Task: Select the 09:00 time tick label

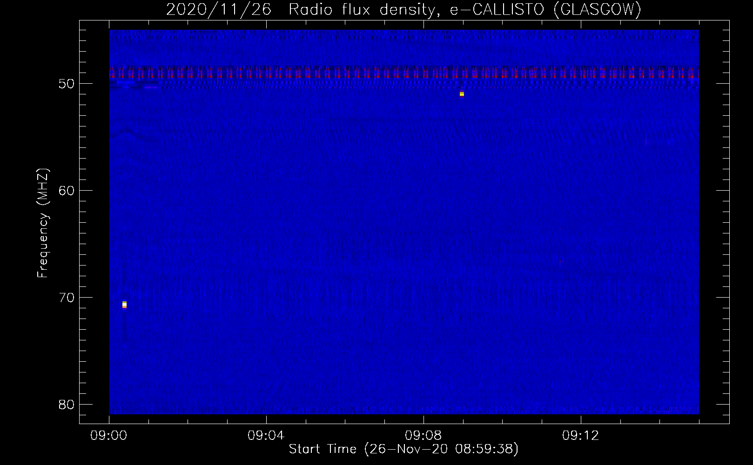Action: point(109,436)
